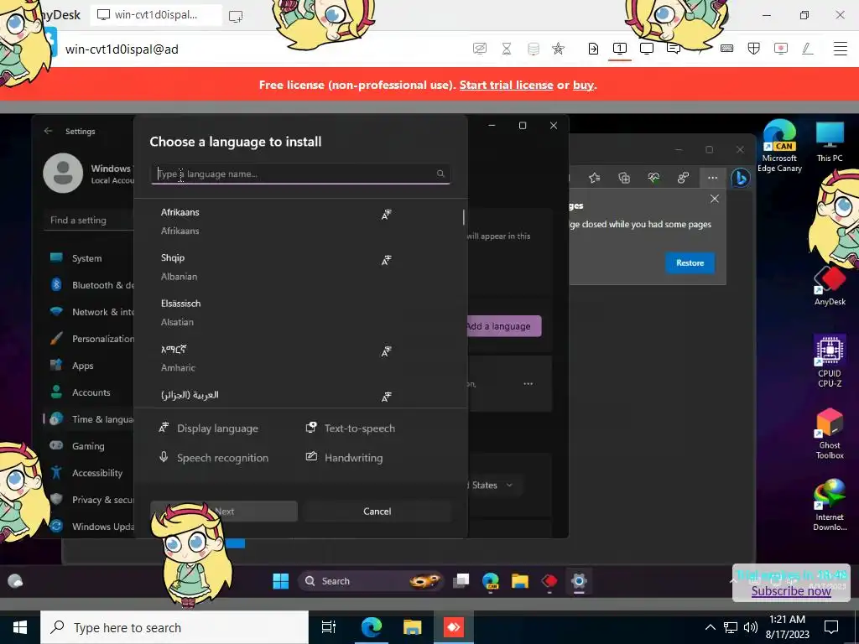Image resolution: width=859 pixels, height=644 pixels.
Task: Focus the Type a language name field
Action: tap(300, 174)
